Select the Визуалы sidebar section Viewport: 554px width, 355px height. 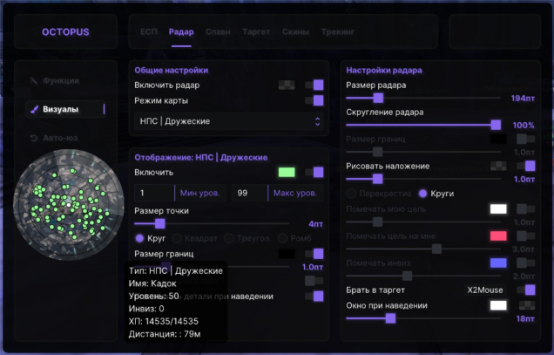click(65, 109)
